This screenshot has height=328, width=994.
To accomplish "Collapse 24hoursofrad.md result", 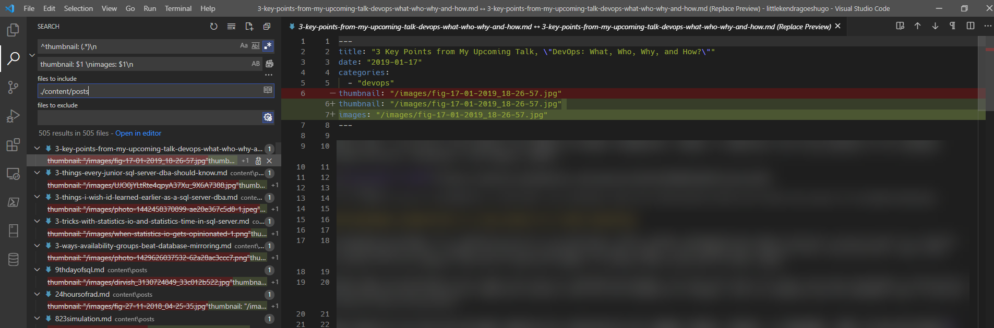I will (37, 294).
